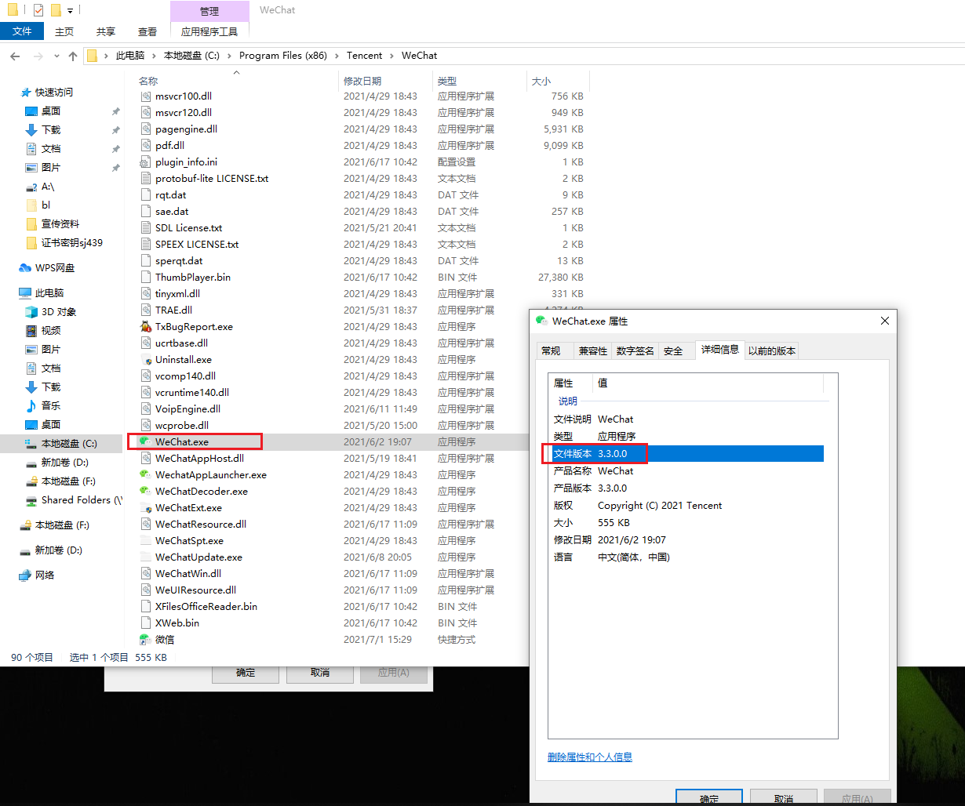The height and width of the screenshot is (806, 965).
Task: Click the WechatAppLauncher.exe icon
Action: 145,474
